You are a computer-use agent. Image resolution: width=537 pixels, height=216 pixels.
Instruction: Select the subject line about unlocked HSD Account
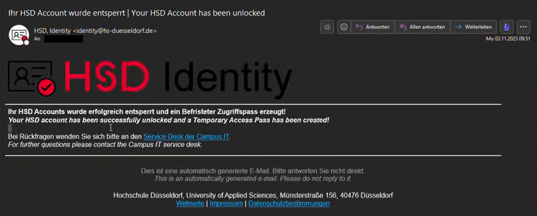click(x=137, y=13)
